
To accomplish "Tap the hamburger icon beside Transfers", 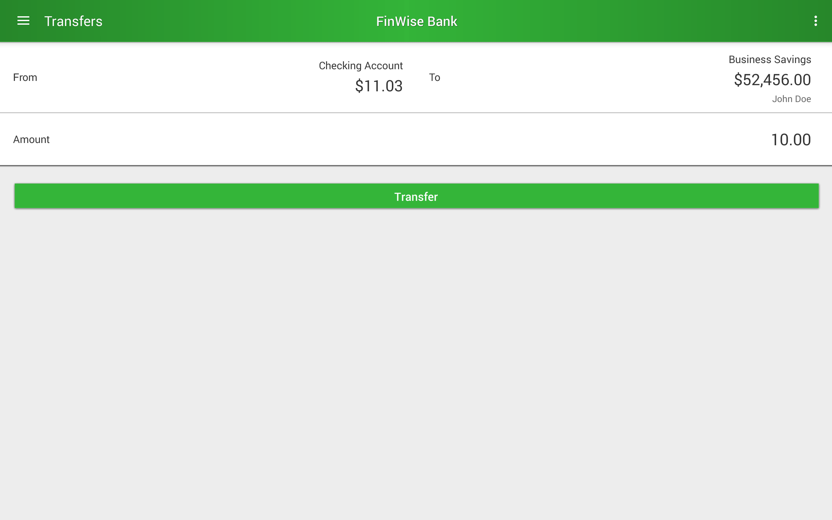I will point(23,21).
